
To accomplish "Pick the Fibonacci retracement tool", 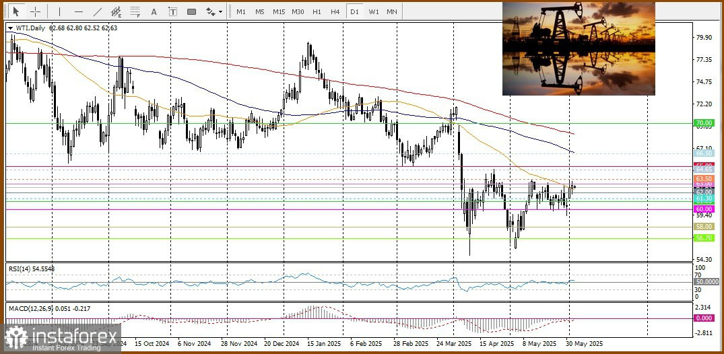I will coord(135,11).
